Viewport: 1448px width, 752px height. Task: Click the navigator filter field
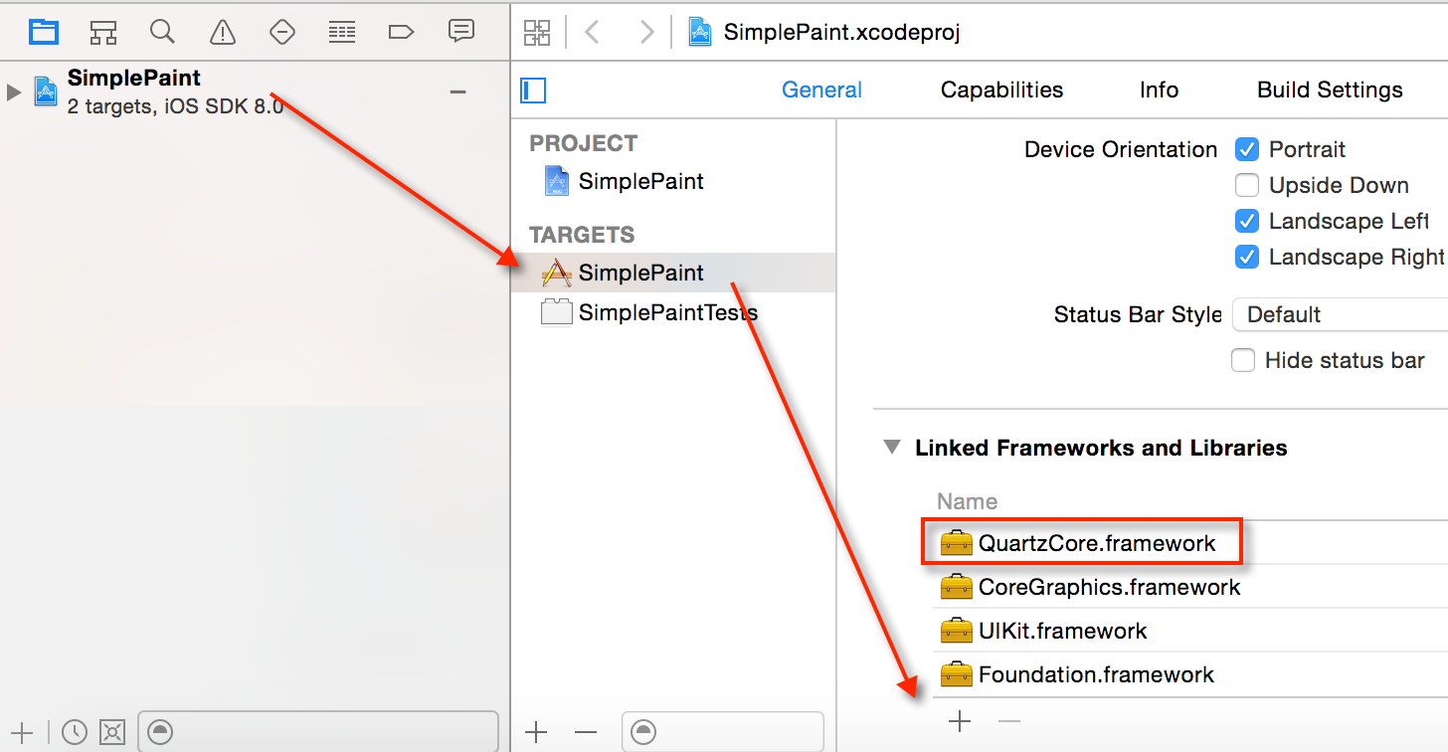(318, 732)
